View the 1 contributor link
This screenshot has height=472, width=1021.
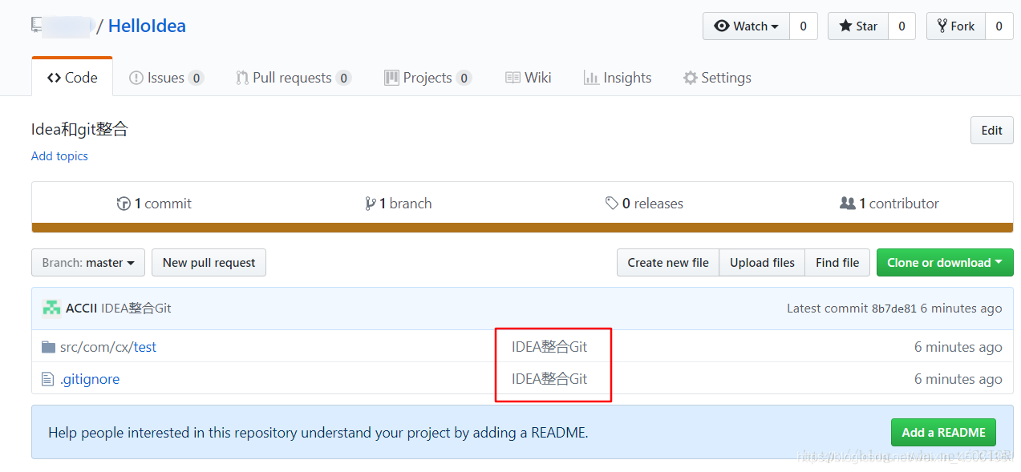click(889, 204)
